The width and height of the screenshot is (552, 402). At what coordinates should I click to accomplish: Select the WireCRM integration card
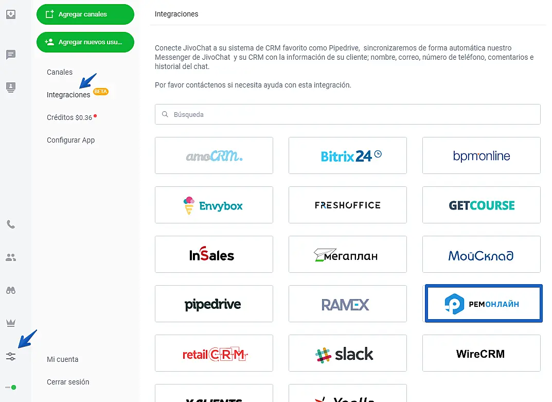pos(481,353)
